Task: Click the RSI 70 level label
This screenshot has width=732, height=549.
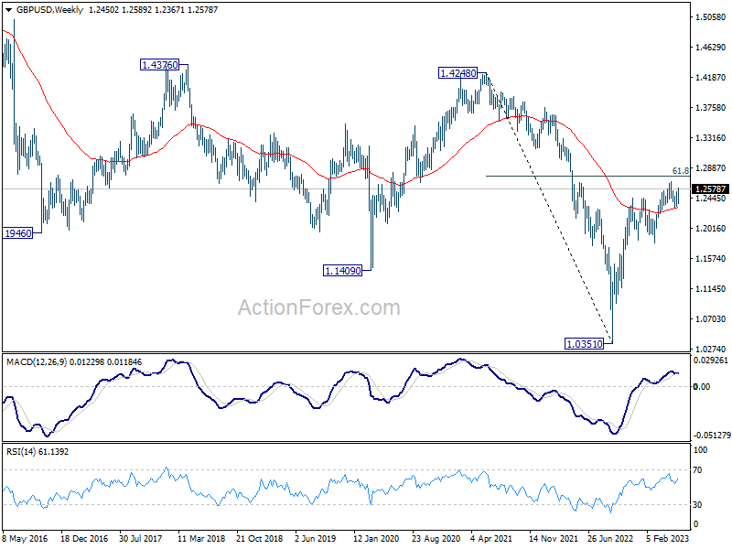Action: click(697, 470)
